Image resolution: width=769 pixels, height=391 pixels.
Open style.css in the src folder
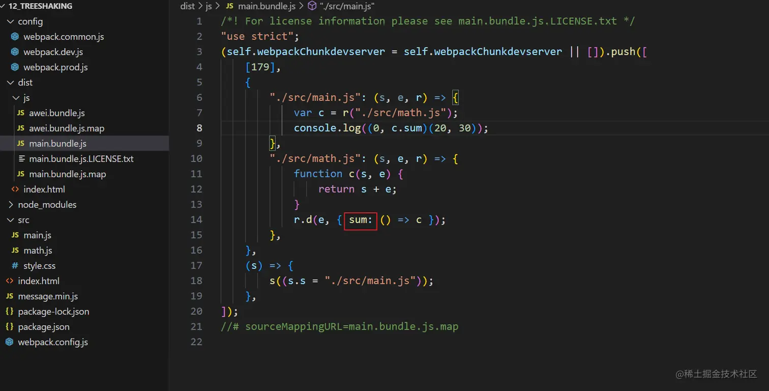point(40,266)
